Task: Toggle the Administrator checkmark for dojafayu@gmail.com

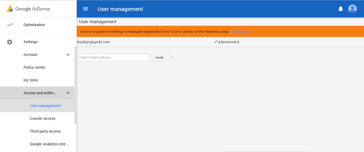Action: (216, 42)
